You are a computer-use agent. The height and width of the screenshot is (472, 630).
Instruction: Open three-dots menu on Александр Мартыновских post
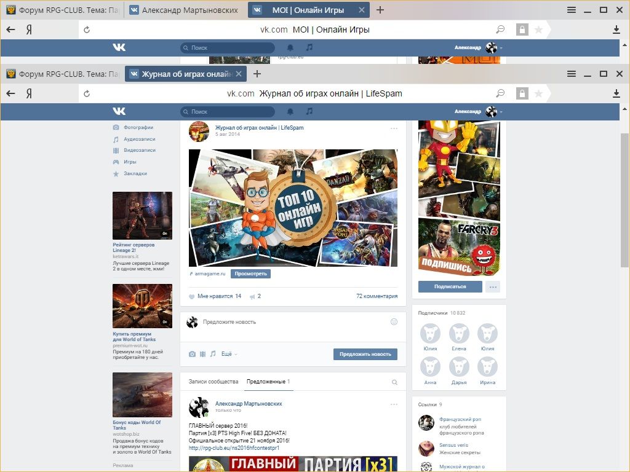click(x=394, y=404)
